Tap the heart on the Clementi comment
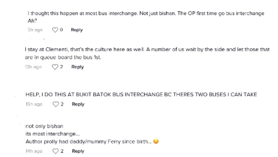The image size is (278, 157). point(55,67)
